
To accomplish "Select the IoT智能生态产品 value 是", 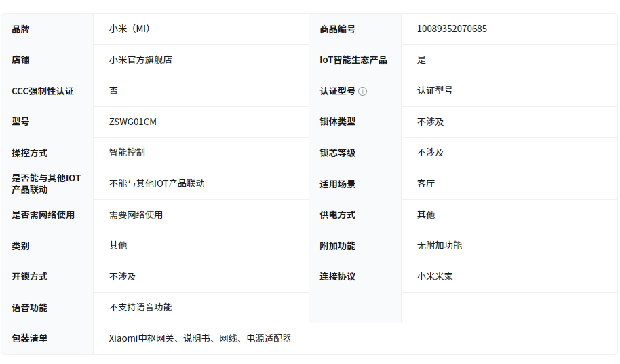I will click(x=421, y=60).
